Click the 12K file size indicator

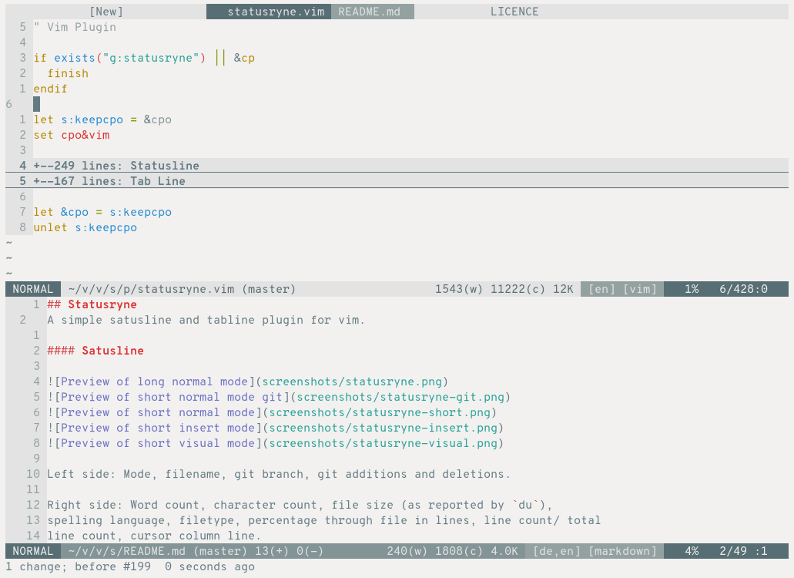tap(561, 289)
